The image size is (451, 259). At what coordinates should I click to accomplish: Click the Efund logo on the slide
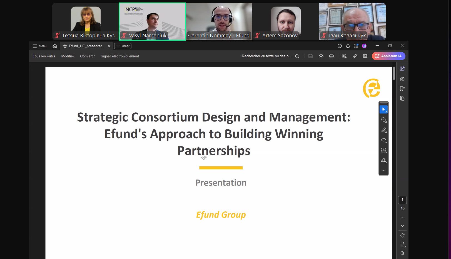372,88
